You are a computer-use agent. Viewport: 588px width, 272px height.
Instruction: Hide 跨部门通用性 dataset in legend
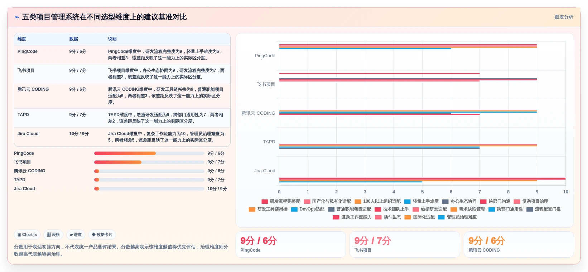click(506, 209)
